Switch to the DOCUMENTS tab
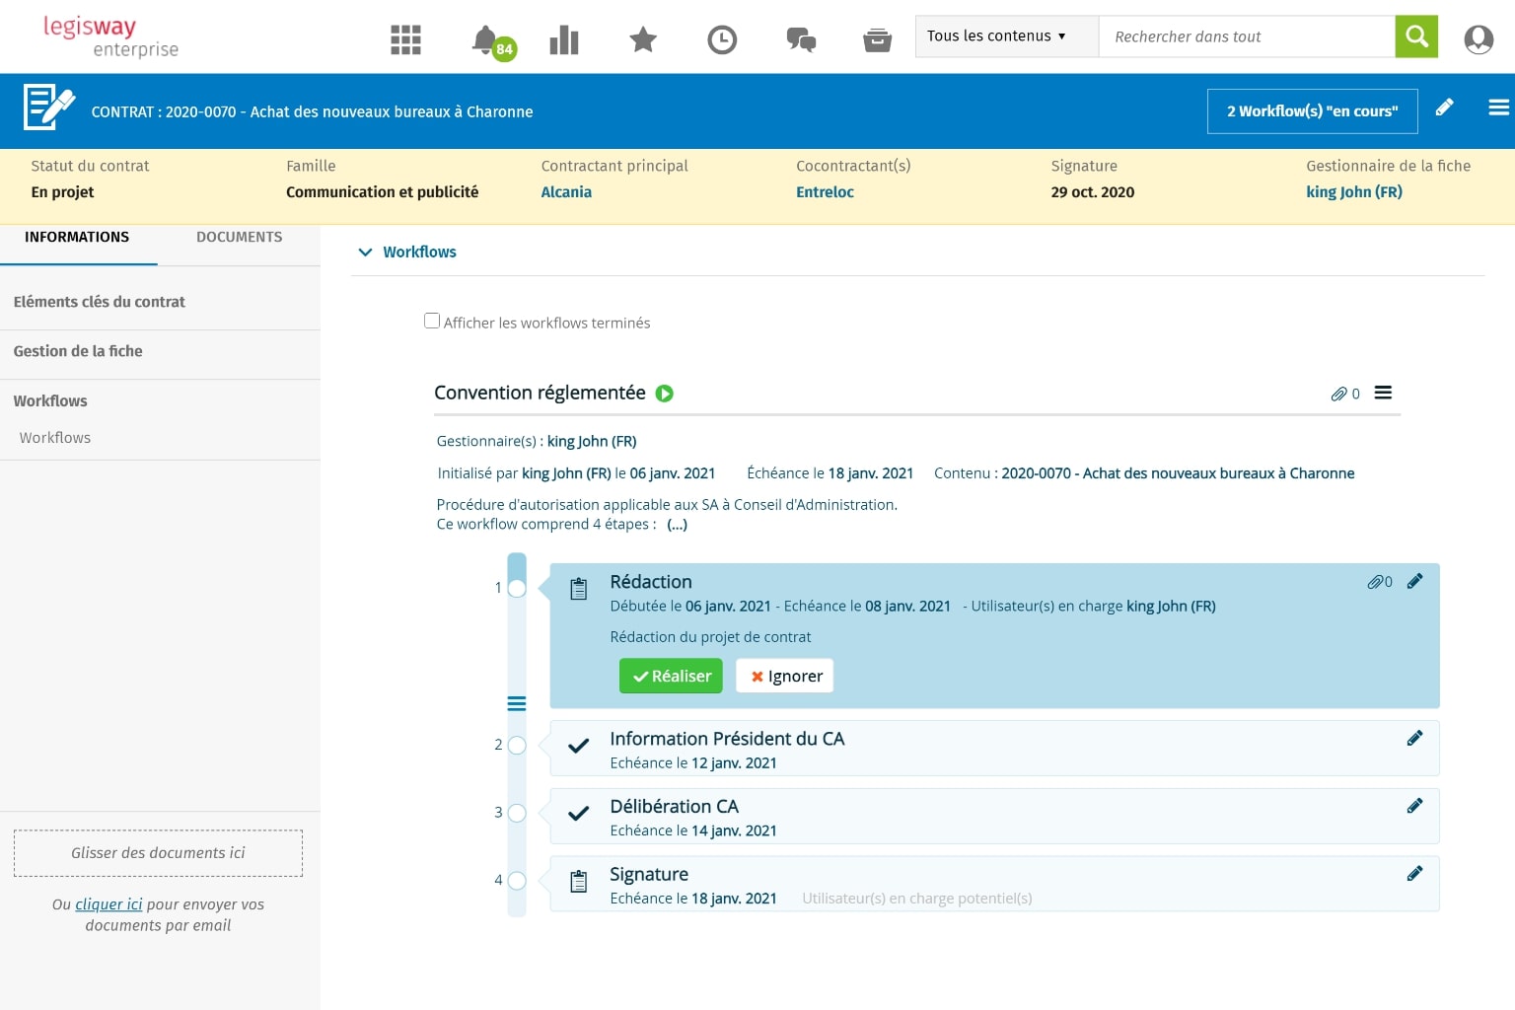This screenshot has height=1010, width=1515. pyautogui.click(x=239, y=238)
